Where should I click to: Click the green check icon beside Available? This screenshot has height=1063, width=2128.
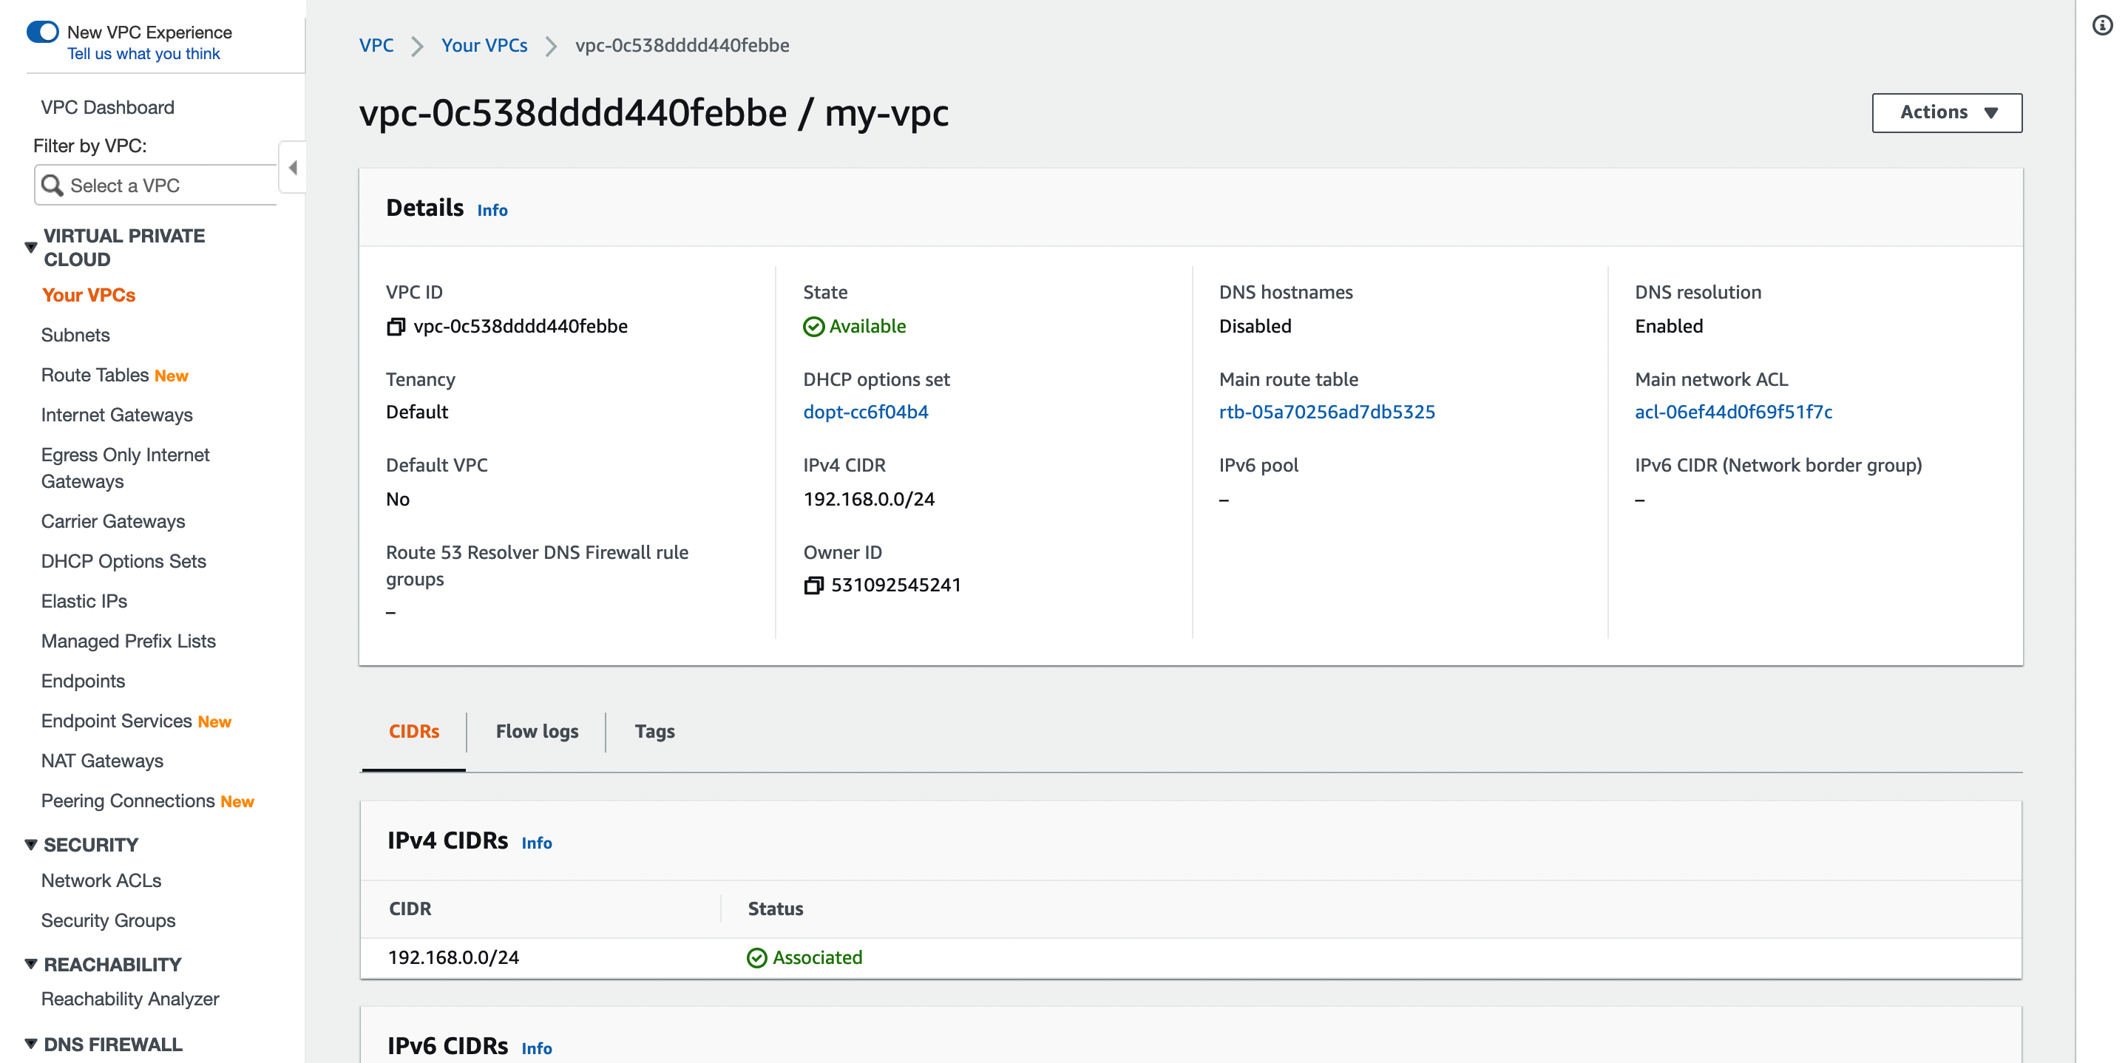(813, 325)
